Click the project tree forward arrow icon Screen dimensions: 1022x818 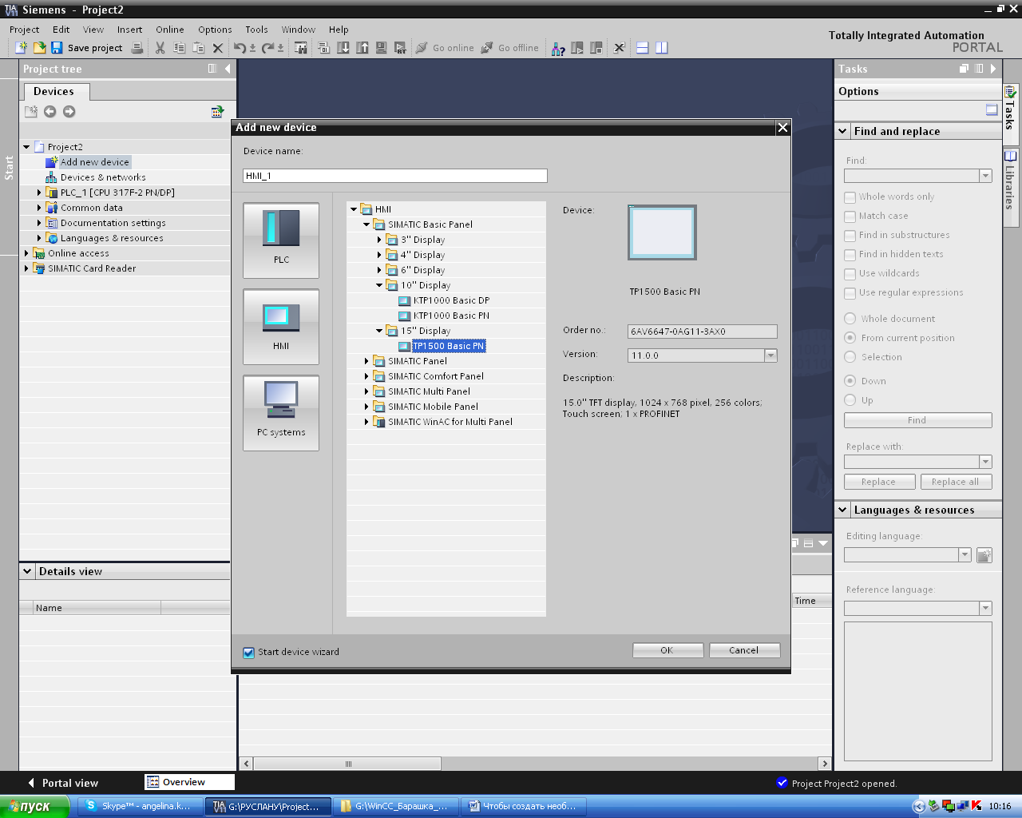pos(69,112)
